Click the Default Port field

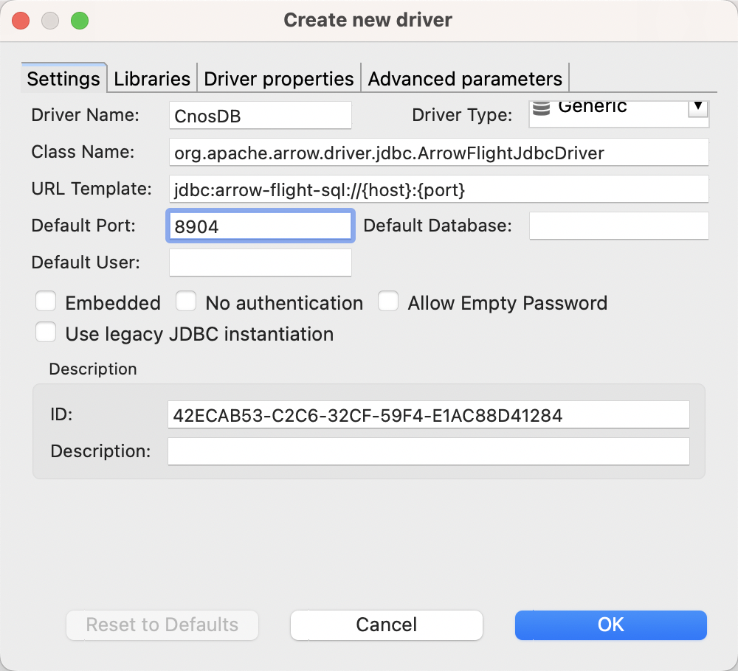pyautogui.click(x=260, y=226)
